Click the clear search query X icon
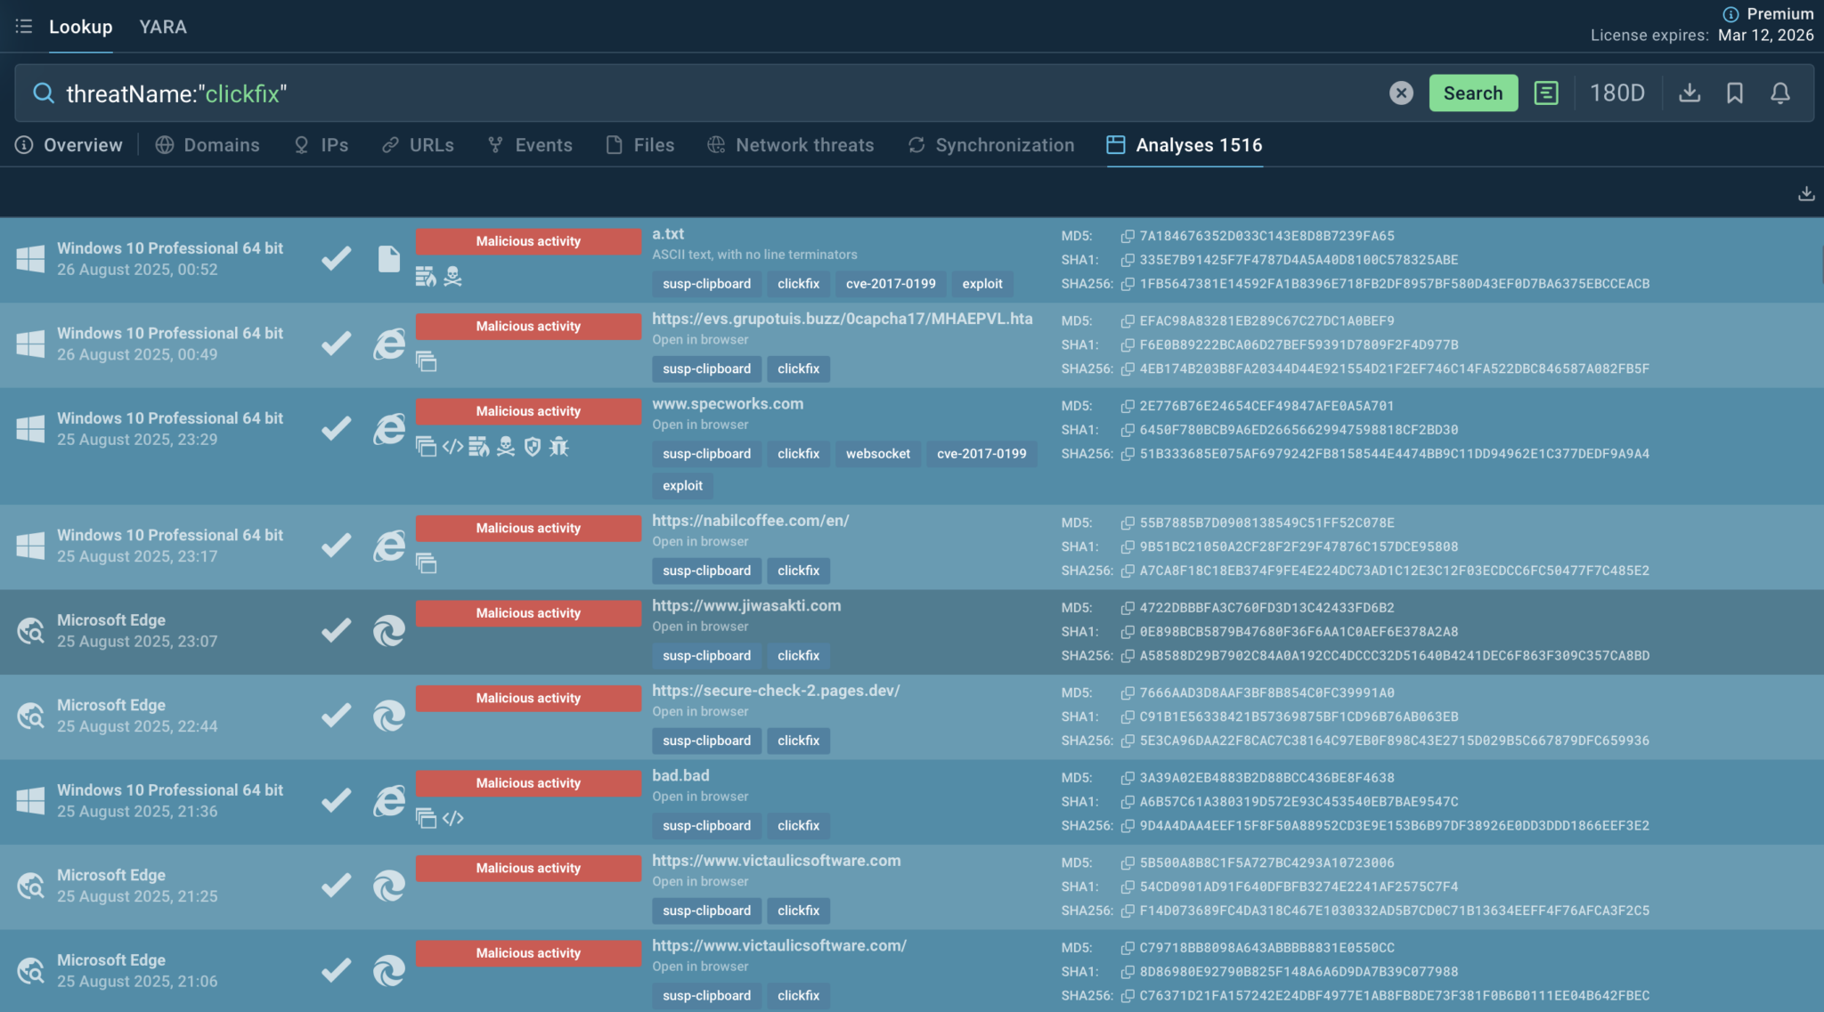 1401,93
